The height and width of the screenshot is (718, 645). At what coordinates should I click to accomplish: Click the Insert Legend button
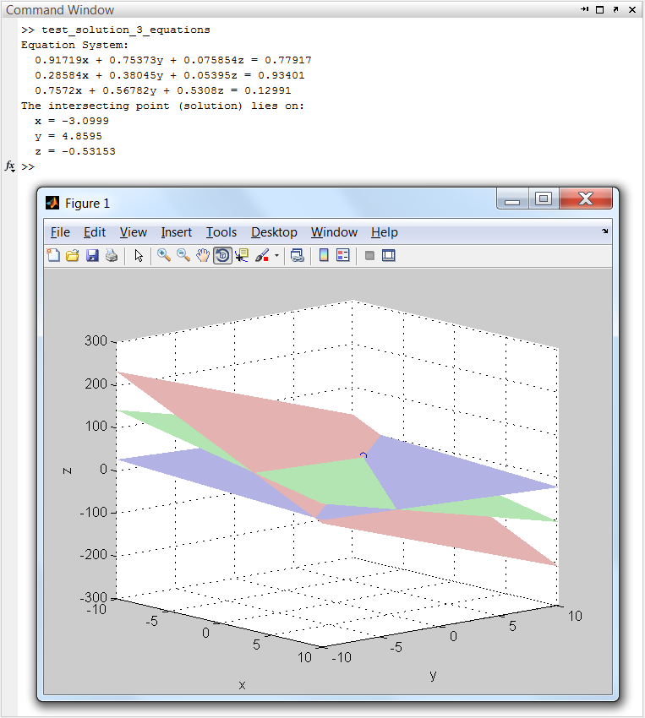(x=342, y=256)
